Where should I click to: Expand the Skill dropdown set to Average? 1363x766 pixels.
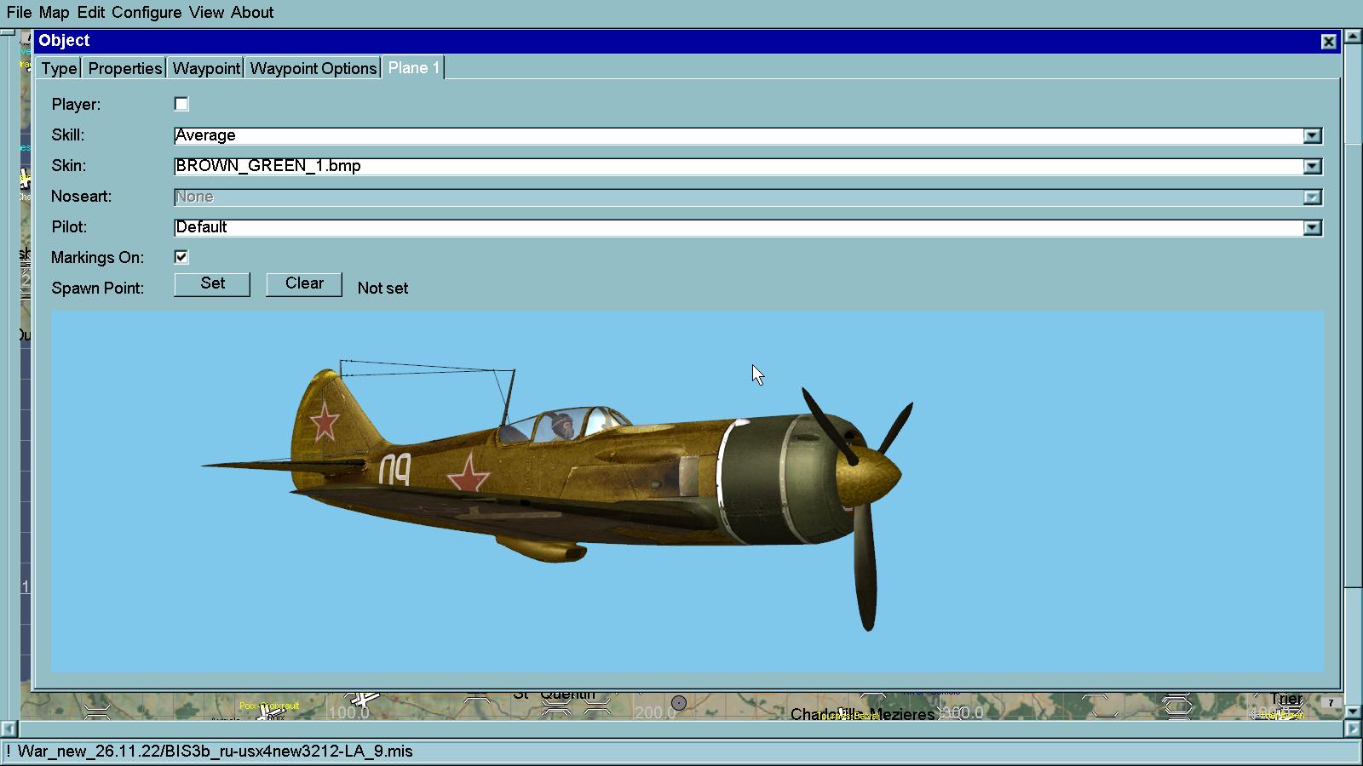(1312, 136)
